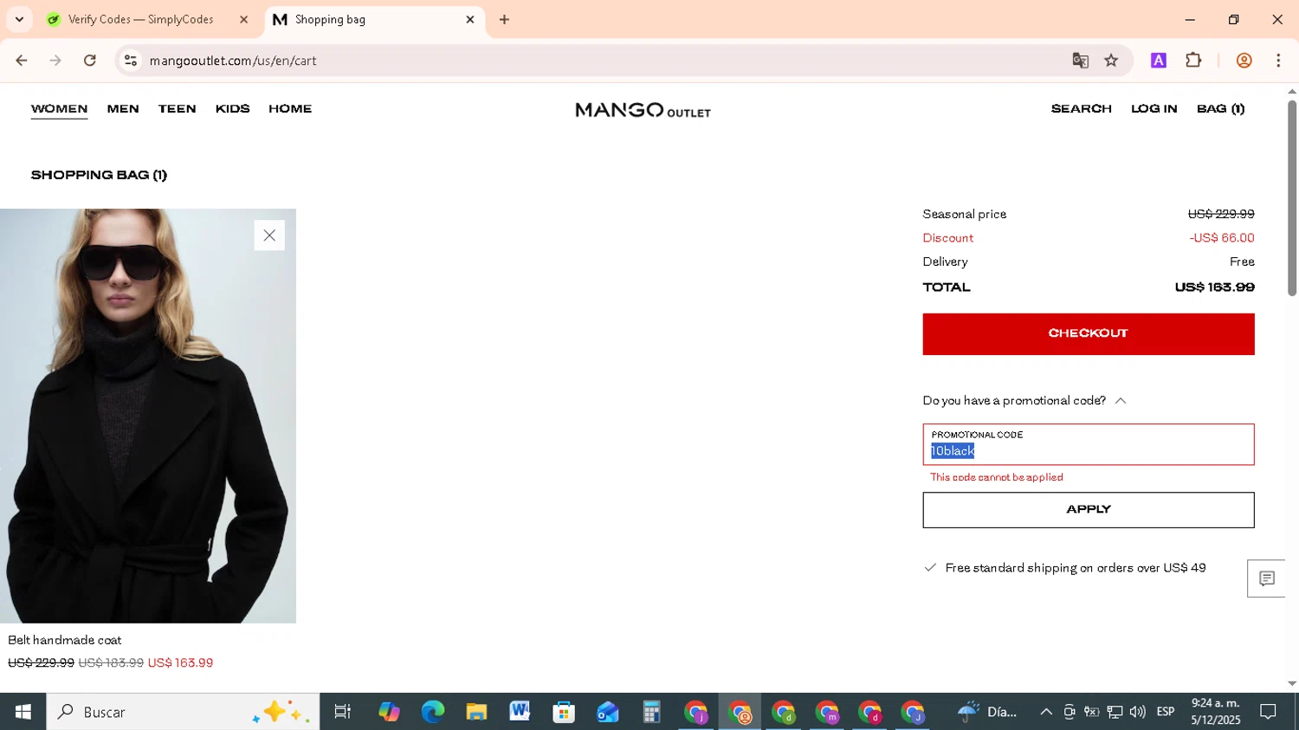Click the taskbar Buscar search box

(x=183, y=712)
